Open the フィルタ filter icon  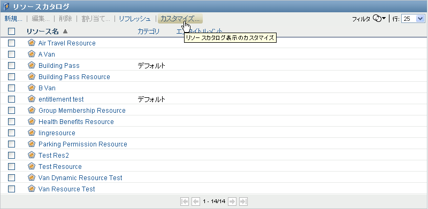click(x=377, y=19)
